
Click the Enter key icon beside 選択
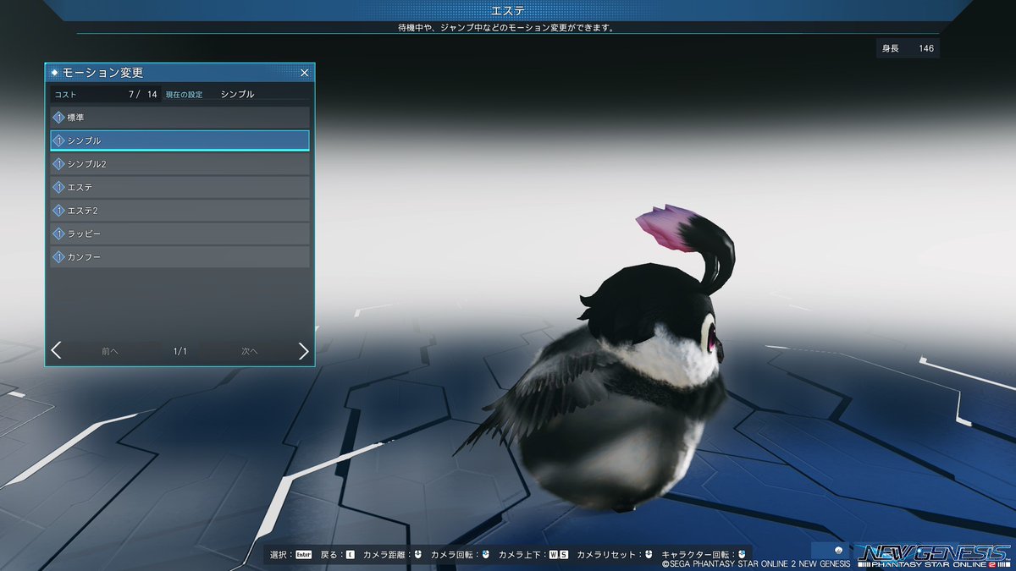point(304,555)
